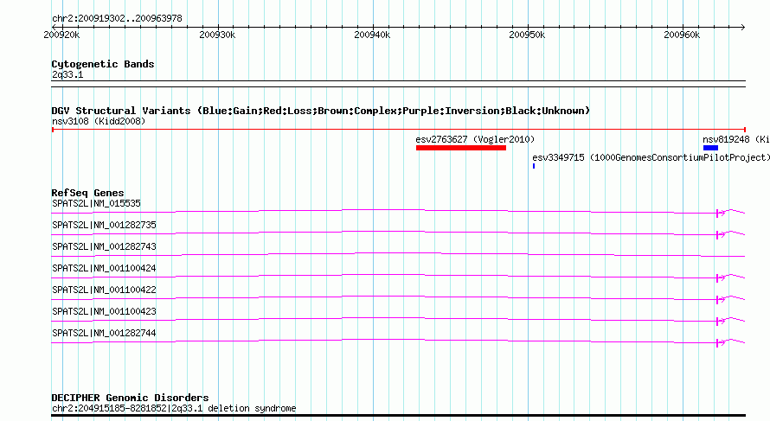This screenshot has width=770, height=421.
Task: Open the RefSeq Genes track heading
Action: [x=87, y=193]
